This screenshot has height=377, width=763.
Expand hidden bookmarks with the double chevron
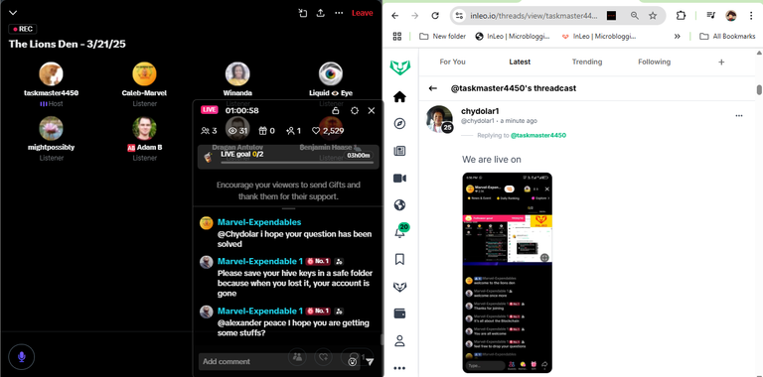pos(677,36)
